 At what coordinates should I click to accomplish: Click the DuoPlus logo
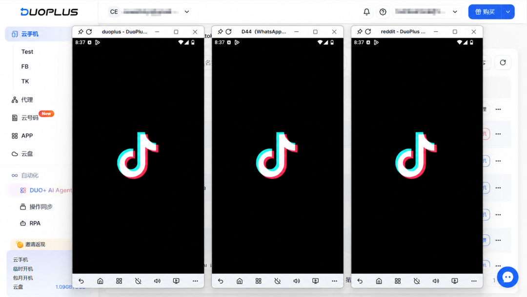(49, 12)
